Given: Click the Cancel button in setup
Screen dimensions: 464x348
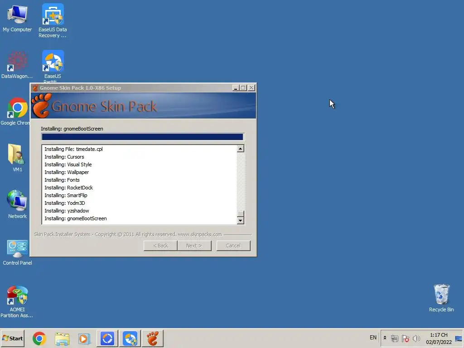Looking at the screenshot, I should coord(233,246).
